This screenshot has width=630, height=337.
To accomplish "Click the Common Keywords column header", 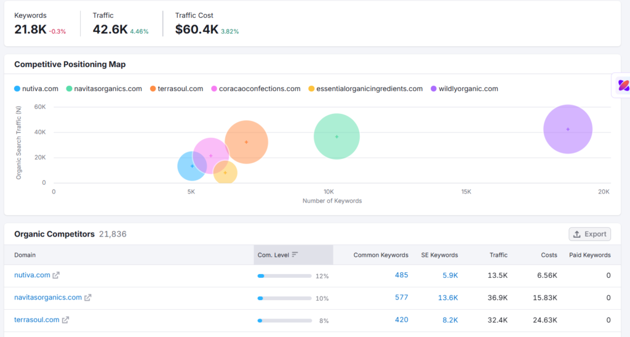I will click(381, 255).
